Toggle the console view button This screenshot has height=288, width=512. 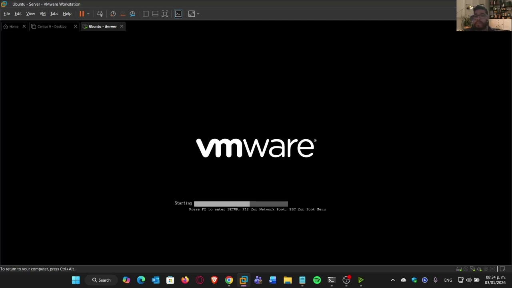click(178, 14)
